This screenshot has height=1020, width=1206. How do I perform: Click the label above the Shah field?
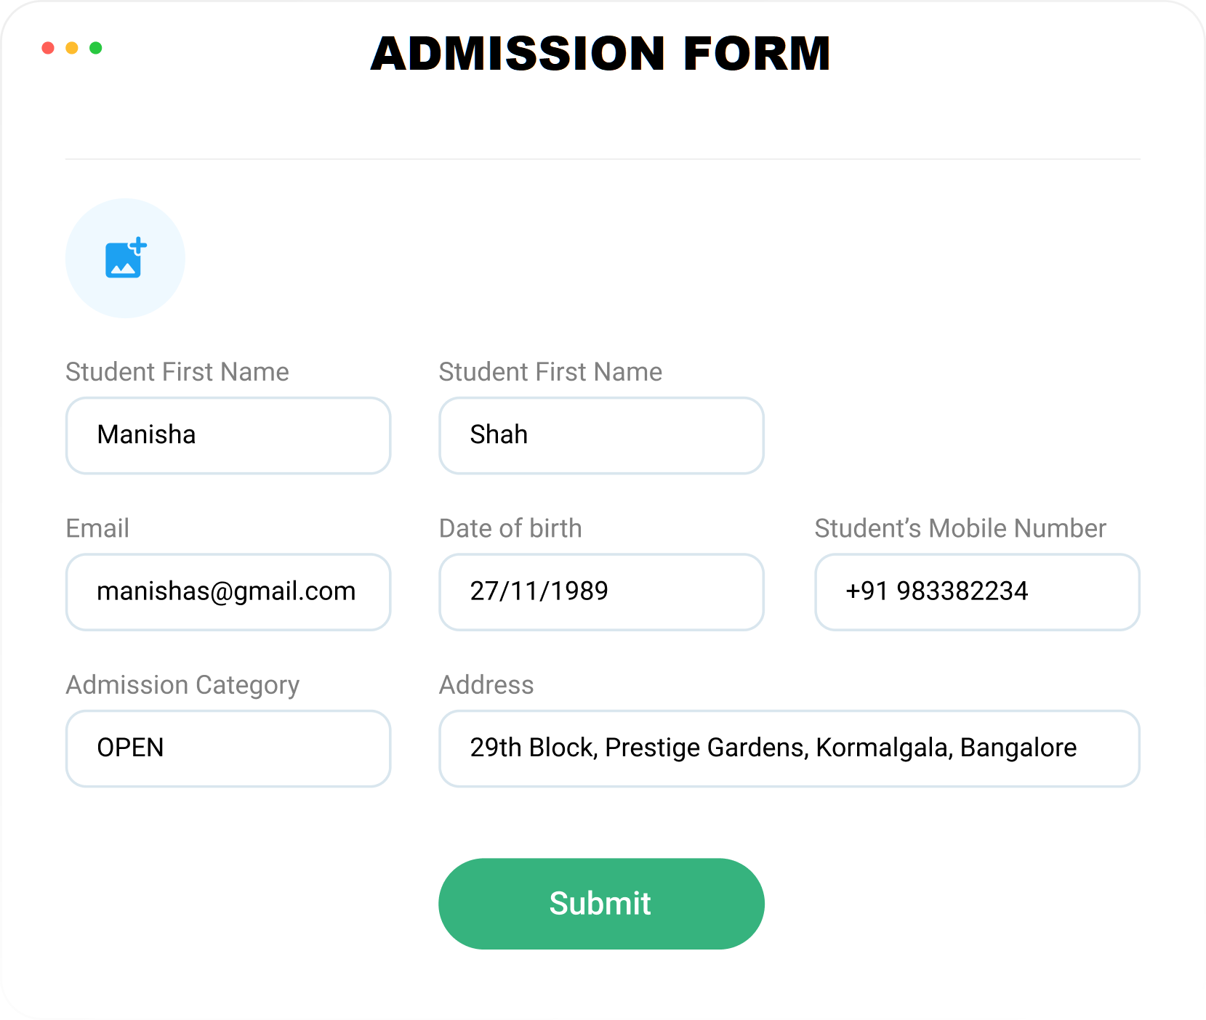tap(550, 372)
